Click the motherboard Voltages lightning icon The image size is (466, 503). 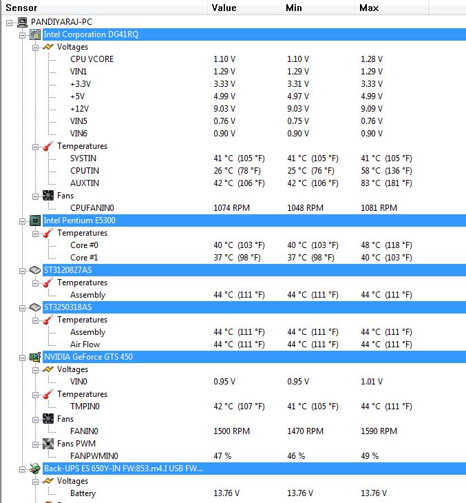pyautogui.click(x=48, y=47)
